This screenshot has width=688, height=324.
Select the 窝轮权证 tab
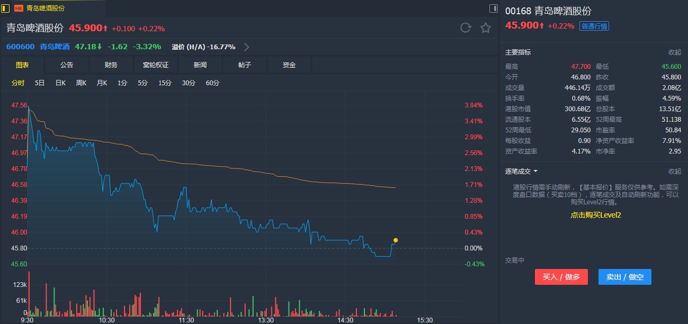[156, 65]
